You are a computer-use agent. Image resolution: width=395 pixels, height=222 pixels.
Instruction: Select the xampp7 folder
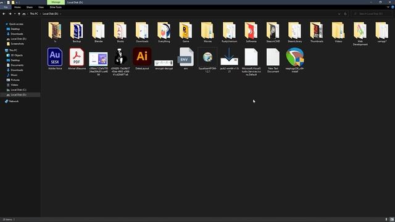click(x=382, y=32)
